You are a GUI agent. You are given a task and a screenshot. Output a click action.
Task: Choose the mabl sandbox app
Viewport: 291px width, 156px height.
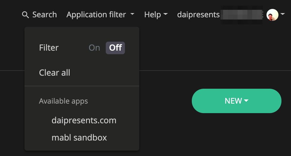(79, 138)
